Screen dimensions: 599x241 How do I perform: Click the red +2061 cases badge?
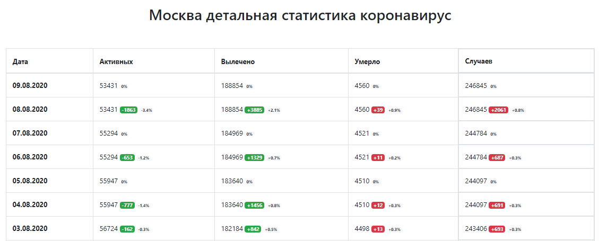pyautogui.click(x=498, y=110)
